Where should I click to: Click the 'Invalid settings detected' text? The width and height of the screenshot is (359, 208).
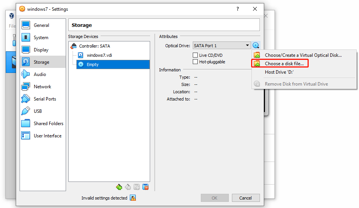(x=104, y=198)
